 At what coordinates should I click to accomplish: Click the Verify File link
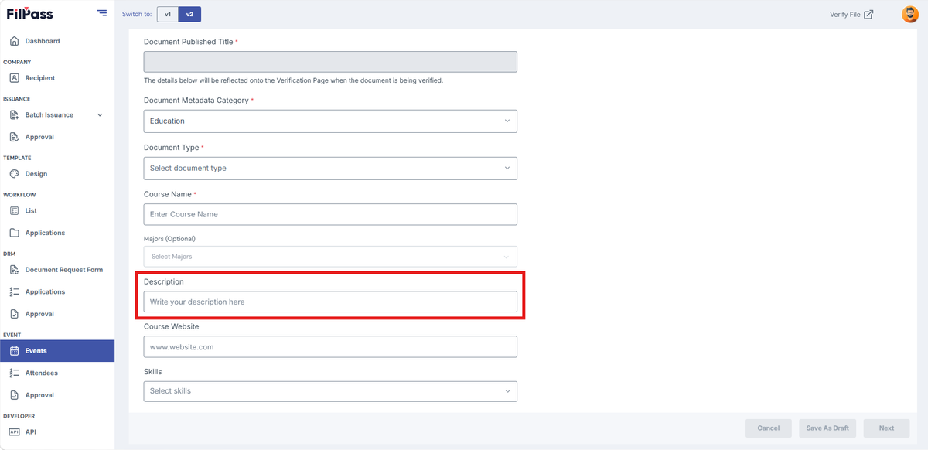(x=851, y=14)
